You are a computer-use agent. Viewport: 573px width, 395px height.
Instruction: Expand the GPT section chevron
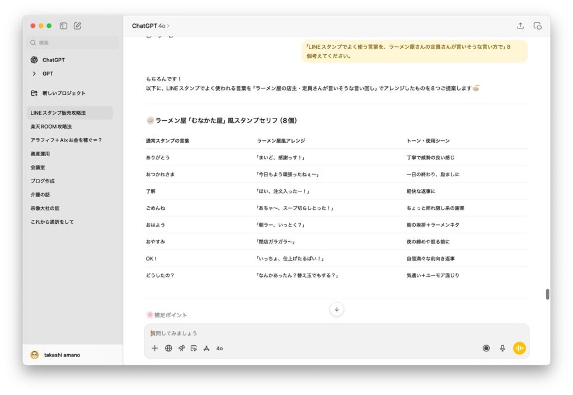click(34, 74)
